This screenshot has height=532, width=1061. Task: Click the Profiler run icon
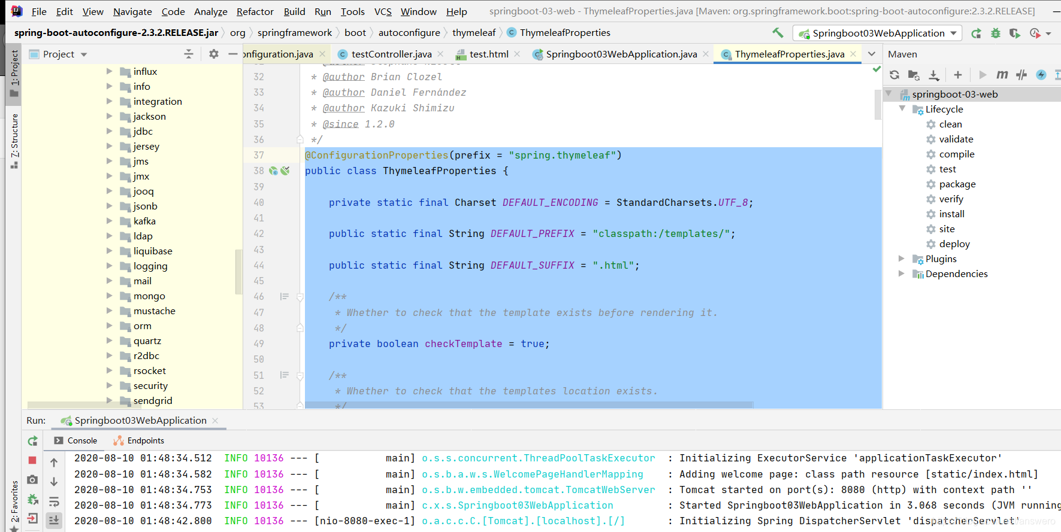1035,34
